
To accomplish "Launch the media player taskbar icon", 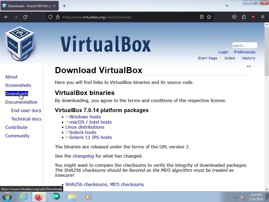I will [x=88, y=197].
